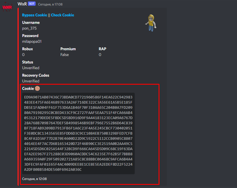Viewport: 237px width, 188px height.
Task: Click the message timestamp Сегодня, в 17:08
Action: [50, 4]
